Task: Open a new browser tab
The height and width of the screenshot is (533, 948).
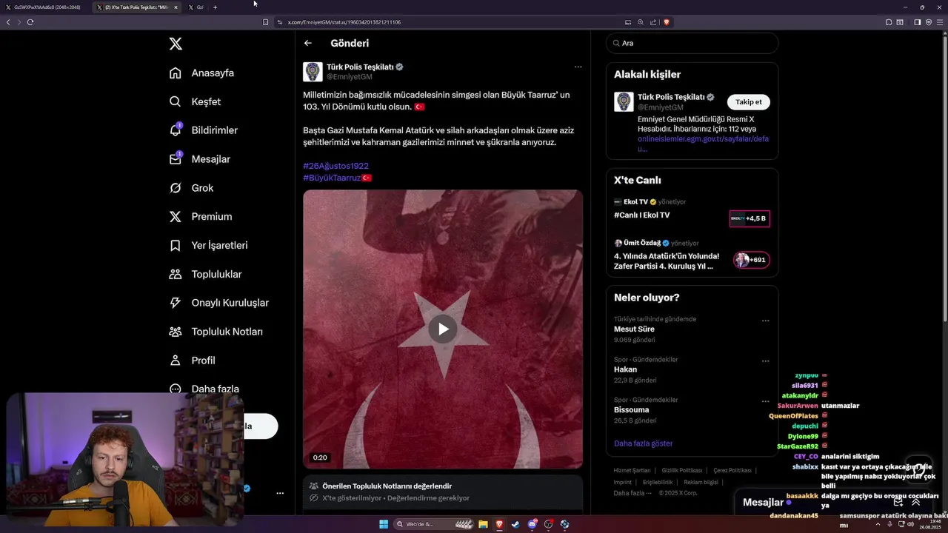Action: tap(215, 7)
